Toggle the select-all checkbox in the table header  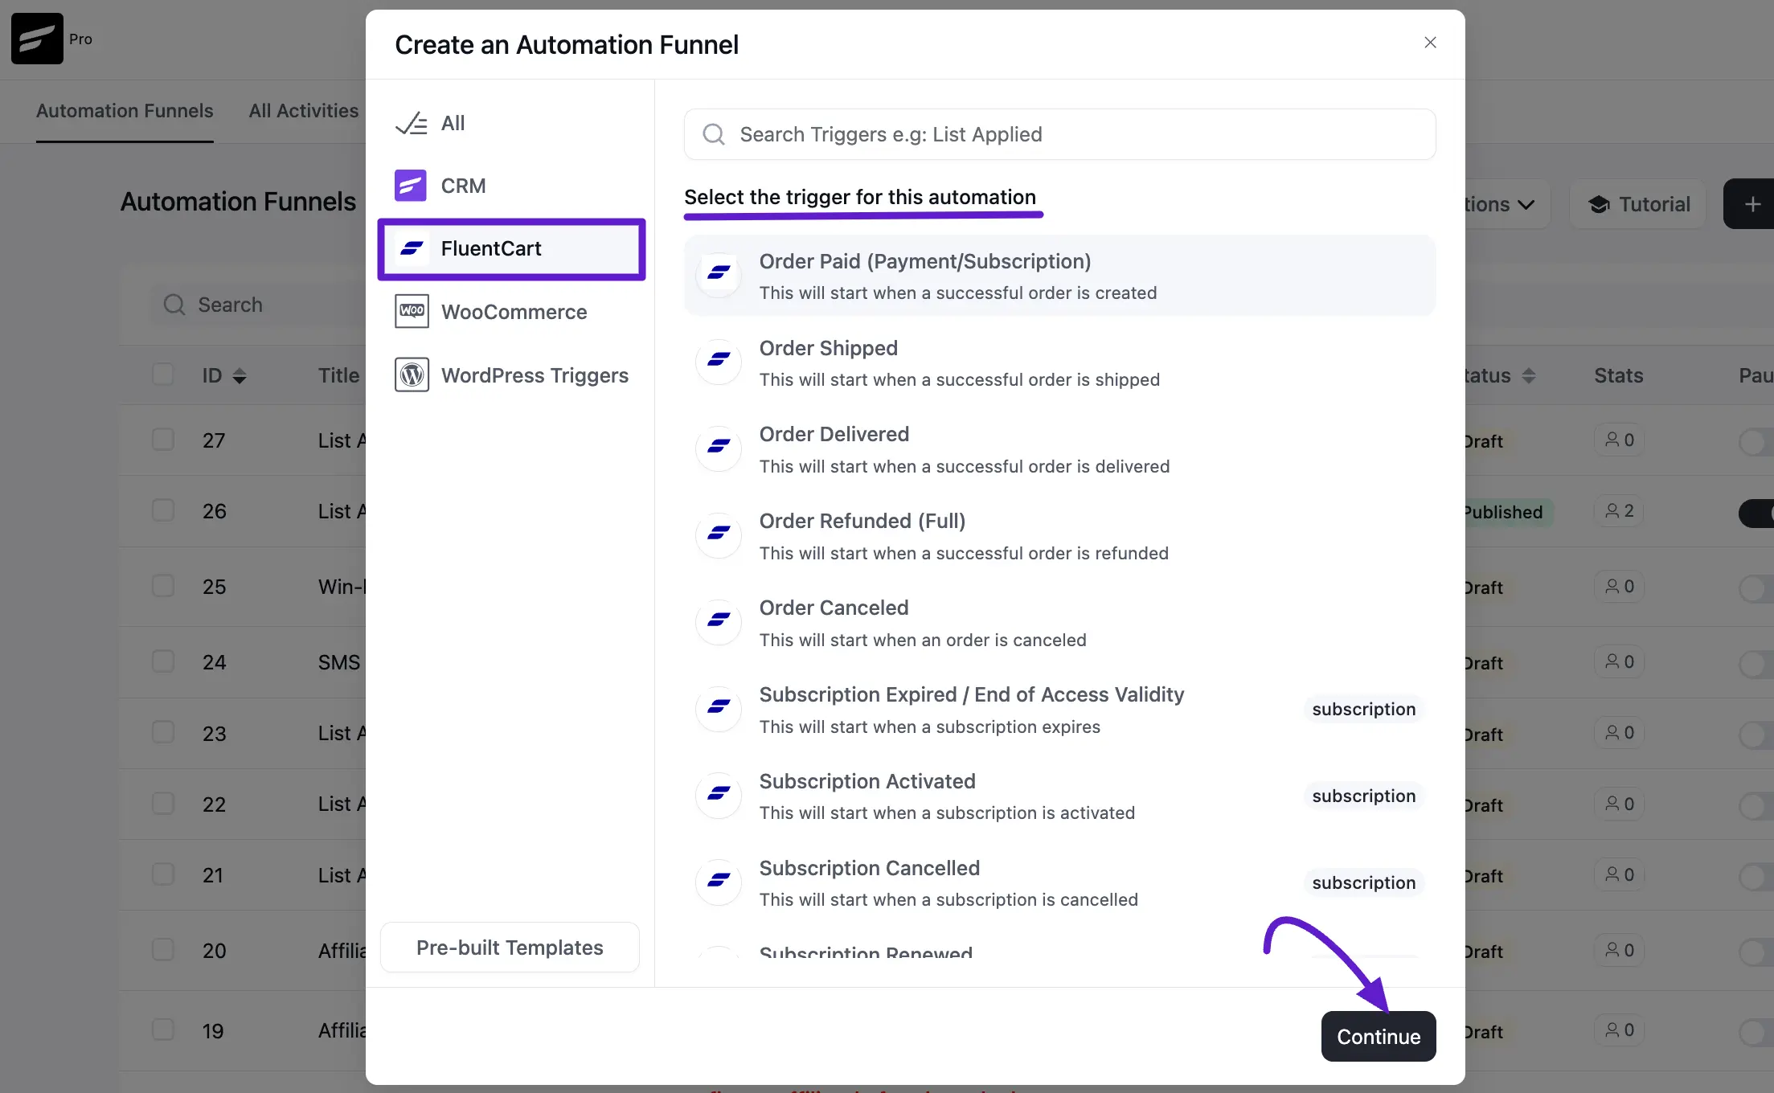[x=163, y=375]
